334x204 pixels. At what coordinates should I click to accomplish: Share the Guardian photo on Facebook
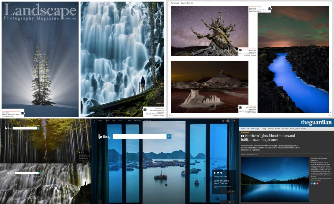click(312, 183)
